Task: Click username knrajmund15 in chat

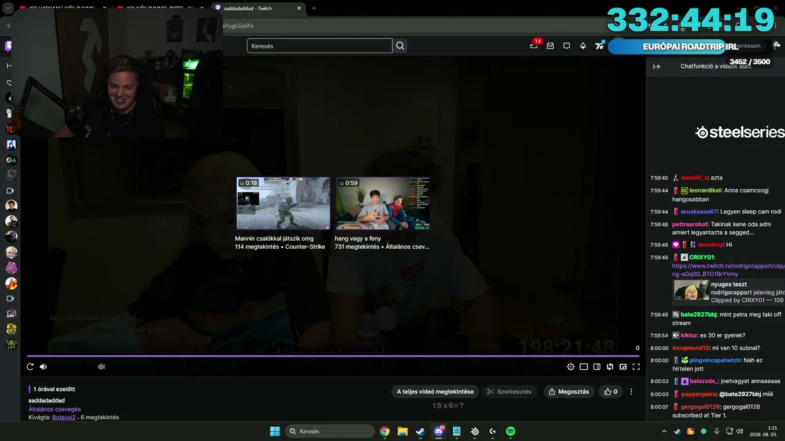Action: click(x=691, y=348)
